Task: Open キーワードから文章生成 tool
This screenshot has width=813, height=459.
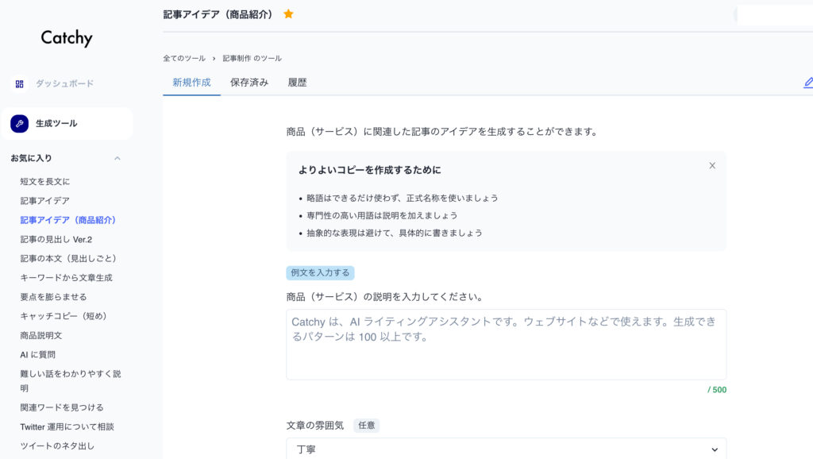Action: point(66,277)
